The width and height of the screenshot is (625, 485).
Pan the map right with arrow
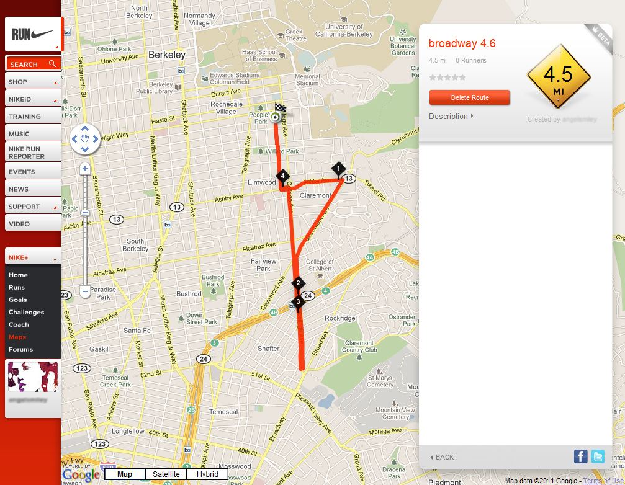(x=95, y=139)
